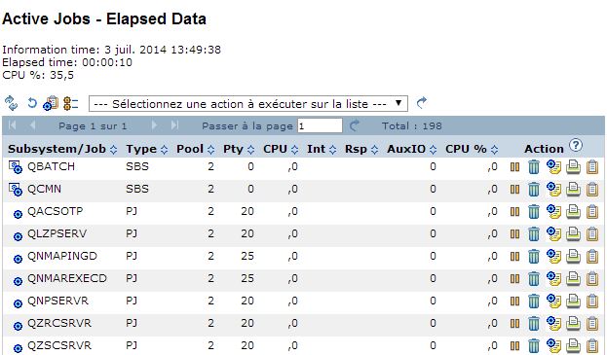Go to the next page arrow

point(155,125)
